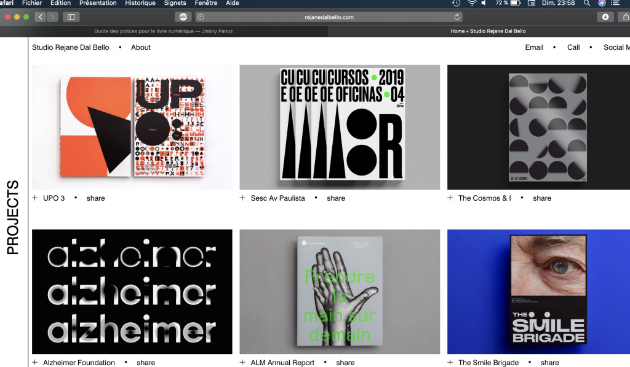View the Cursos e Oficinas 2019 poster thumbnail
This screenshot has width=630, height=367.
coord(340,127)
